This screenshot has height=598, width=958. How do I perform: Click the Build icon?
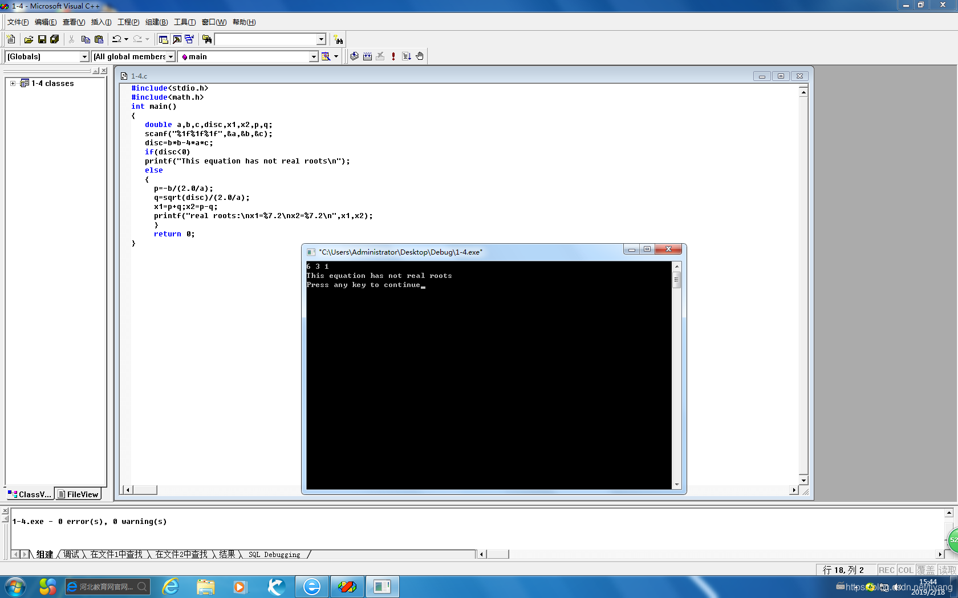pyautogui.click(x=367, y=56)
